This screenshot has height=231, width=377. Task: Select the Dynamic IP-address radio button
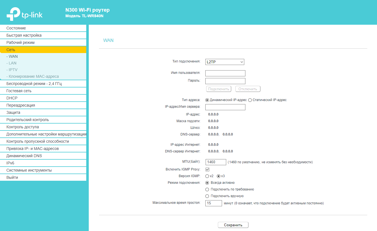207,100
